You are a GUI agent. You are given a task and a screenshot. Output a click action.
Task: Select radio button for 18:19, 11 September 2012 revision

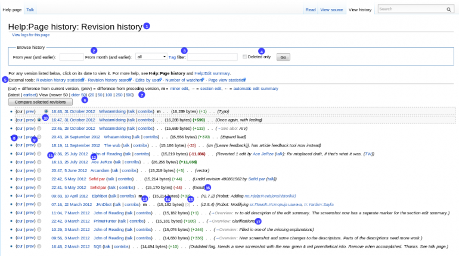[39, 145]
